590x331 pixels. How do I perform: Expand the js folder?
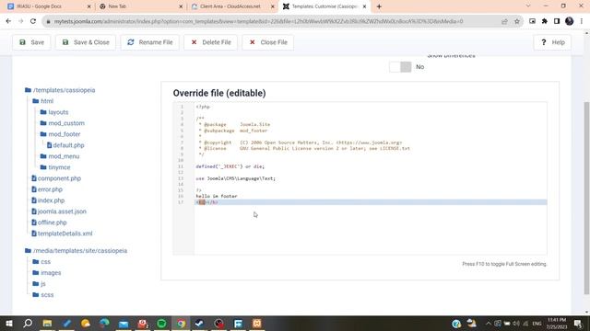click(39, 284)
